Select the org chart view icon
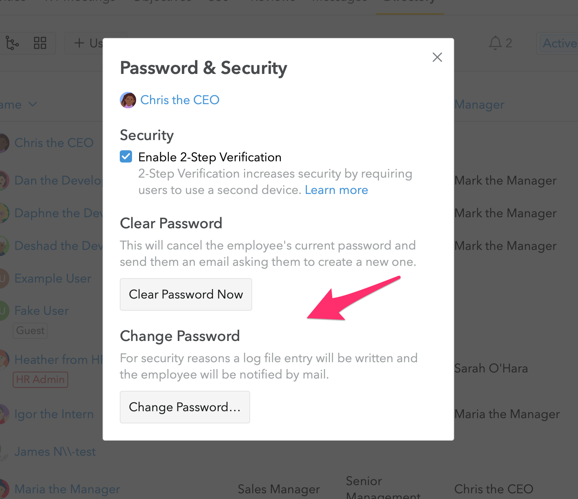Image resolution: width=578 pixels, height=499 pixels. [x=13, y=43]
